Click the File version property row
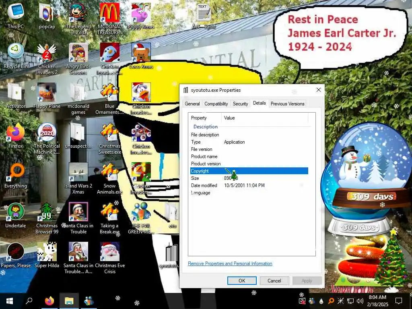Screen dimensions: 412x309 pyautogui.click(x=249, y=149)
